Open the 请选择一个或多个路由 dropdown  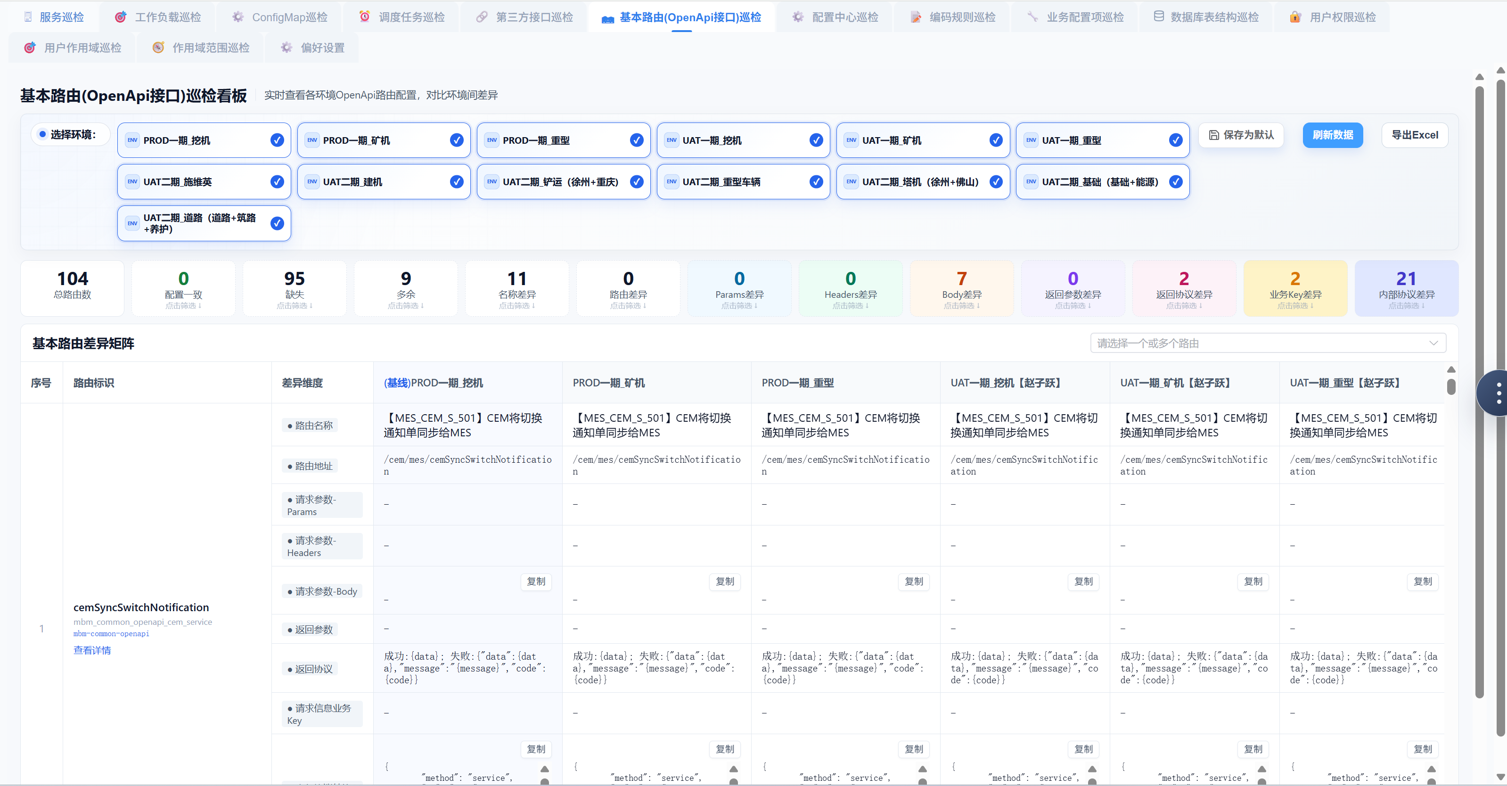pos(1268,344)
